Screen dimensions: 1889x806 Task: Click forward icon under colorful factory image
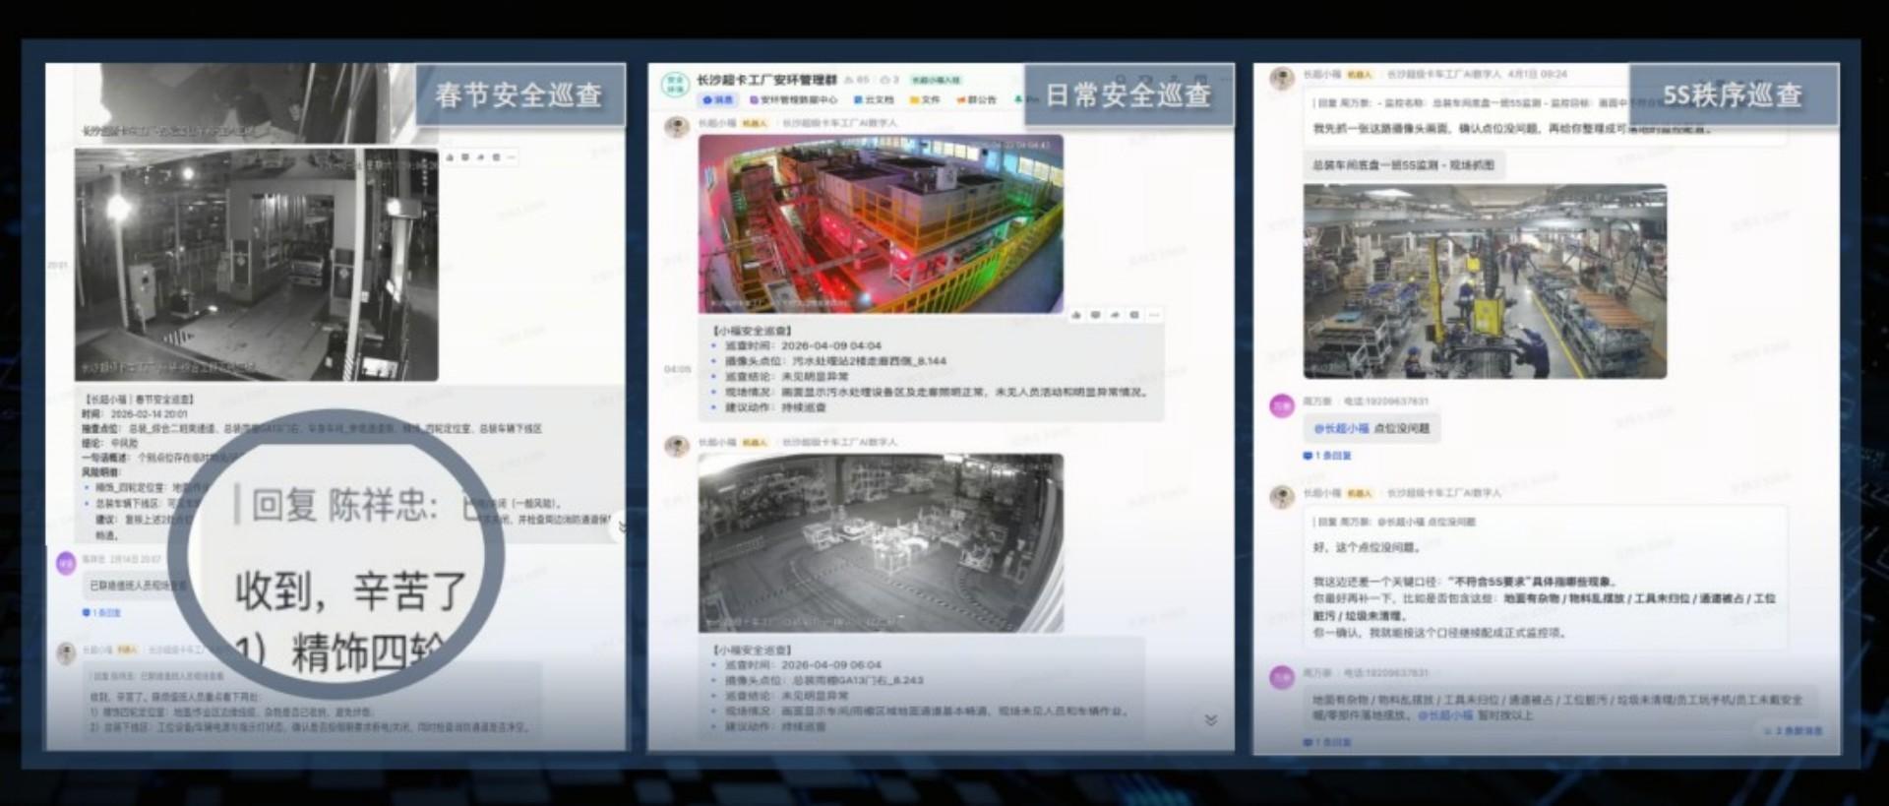point(1115,315)
